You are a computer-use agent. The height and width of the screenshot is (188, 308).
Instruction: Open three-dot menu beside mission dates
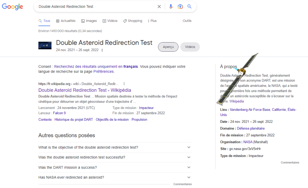pyautogui.click(x=102, y=50)
